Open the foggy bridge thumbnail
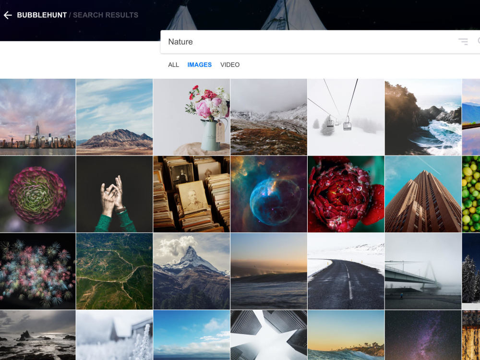Image resolution: width=480 pixels, height=360 pixels. pos(423,271)
